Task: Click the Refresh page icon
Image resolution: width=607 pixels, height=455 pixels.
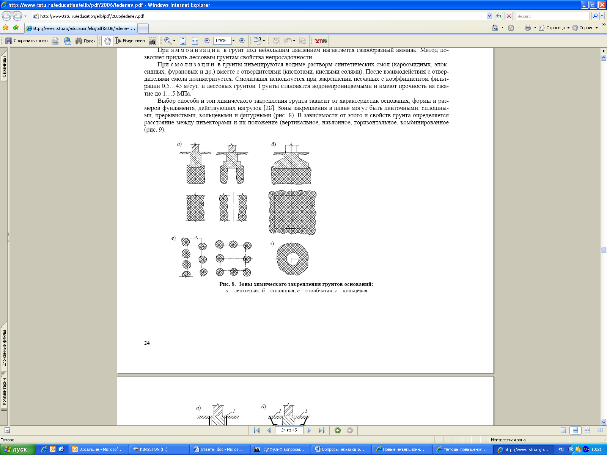Action: 499,16
